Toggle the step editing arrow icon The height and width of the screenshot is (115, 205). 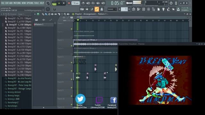(x=87, y=9)
